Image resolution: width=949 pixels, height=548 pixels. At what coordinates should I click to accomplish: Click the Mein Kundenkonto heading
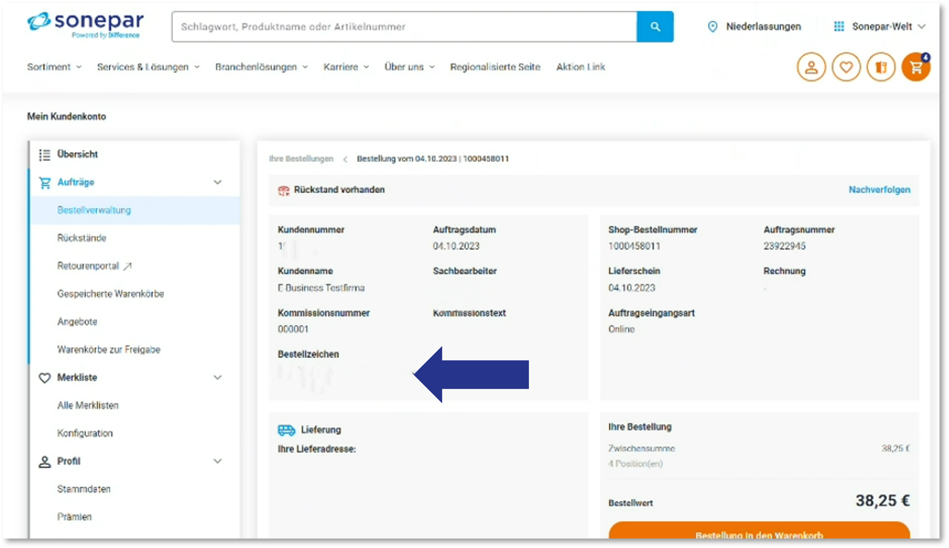coord(67,117)
